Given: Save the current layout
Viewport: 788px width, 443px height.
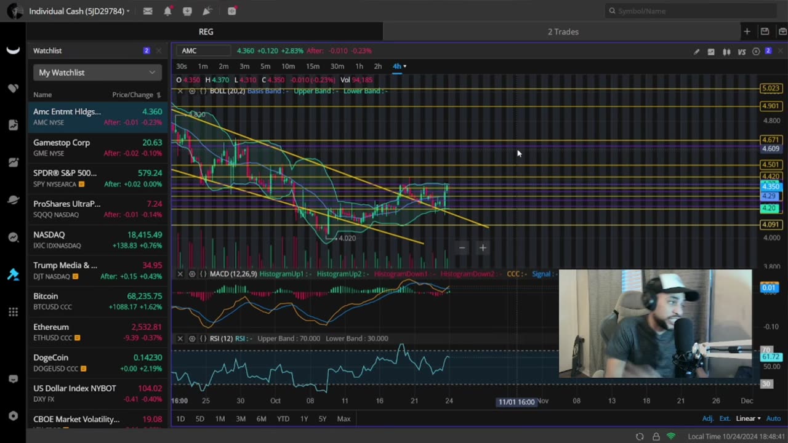Looking at the screenshot, I should (765, 31).
